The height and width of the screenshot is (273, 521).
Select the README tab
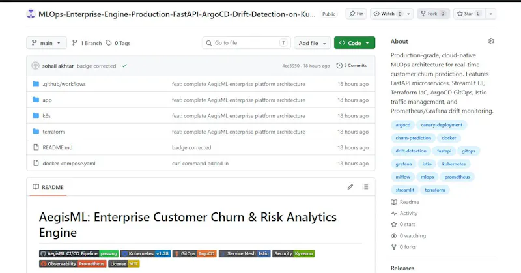coord(48,187)
